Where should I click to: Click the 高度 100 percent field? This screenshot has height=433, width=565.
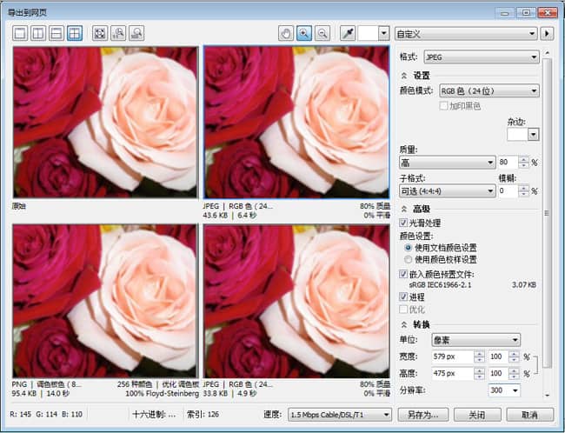coord(497,374)
